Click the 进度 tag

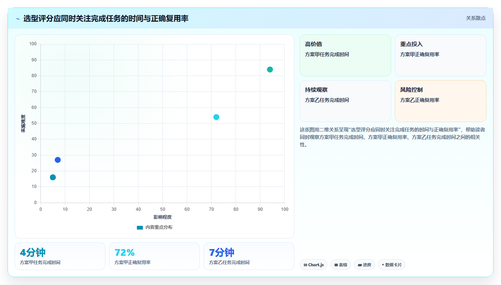[x=364, y=265]
